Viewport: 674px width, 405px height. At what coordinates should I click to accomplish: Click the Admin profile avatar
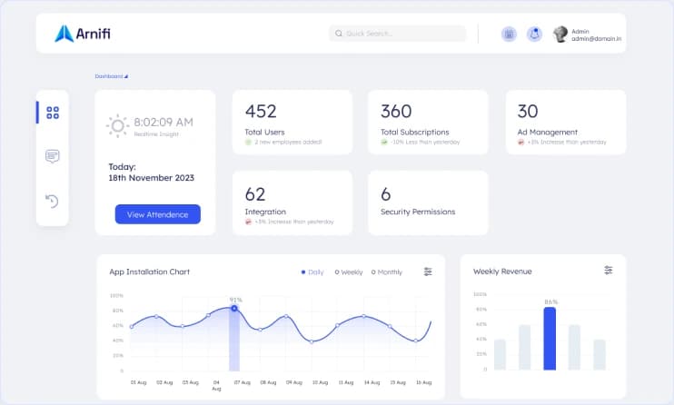[x=560, y=34]
